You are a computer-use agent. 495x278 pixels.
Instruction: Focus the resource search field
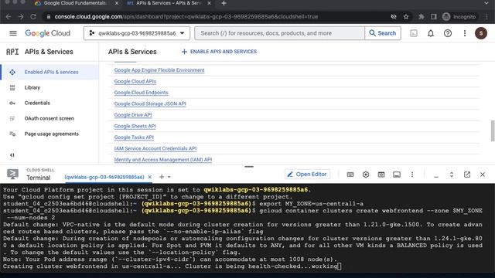click(x=280, y=33)
